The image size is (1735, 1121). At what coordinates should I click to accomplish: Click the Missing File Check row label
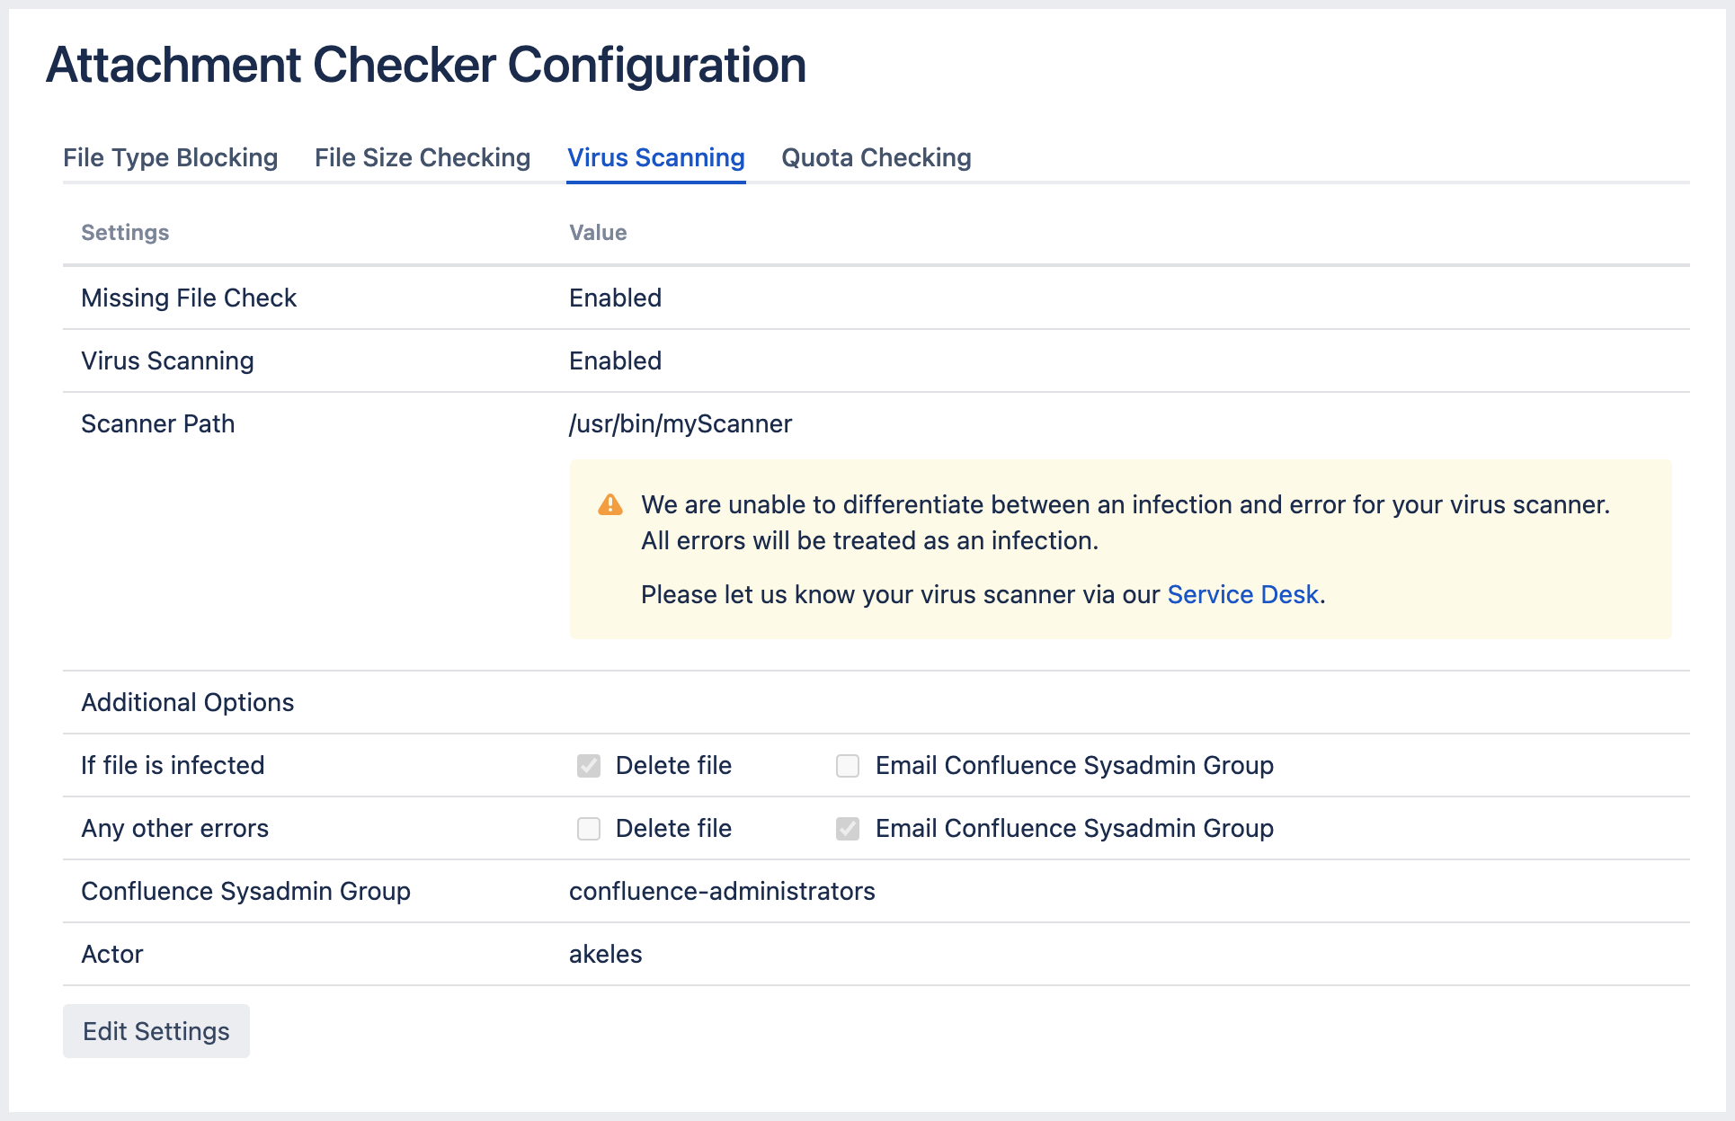pos(189,298)
